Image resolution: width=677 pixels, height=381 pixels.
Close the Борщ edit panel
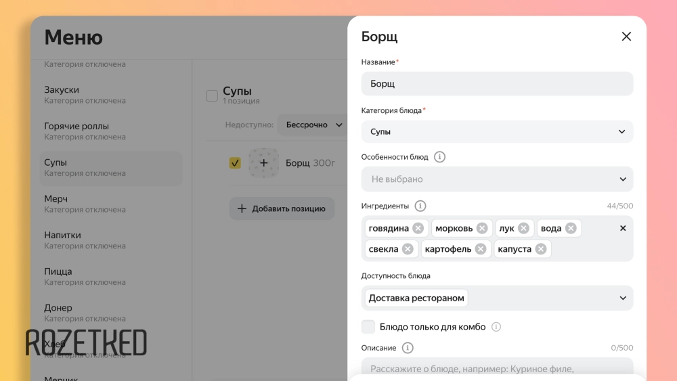626,37
